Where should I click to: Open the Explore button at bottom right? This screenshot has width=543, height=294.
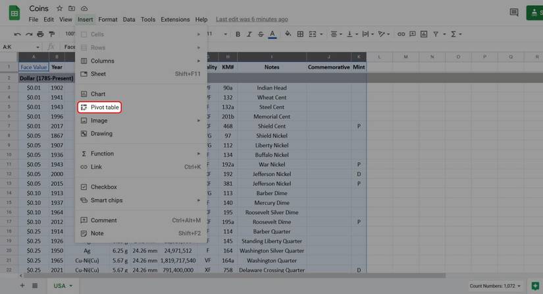tap(535, 285)
